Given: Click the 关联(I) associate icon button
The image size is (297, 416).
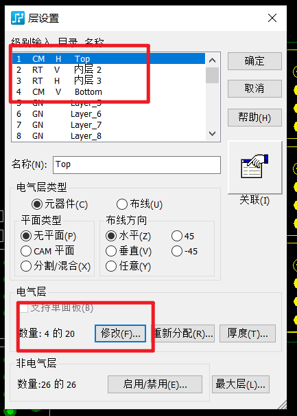Looking at the screenshot, I should [x=254, y=167].
